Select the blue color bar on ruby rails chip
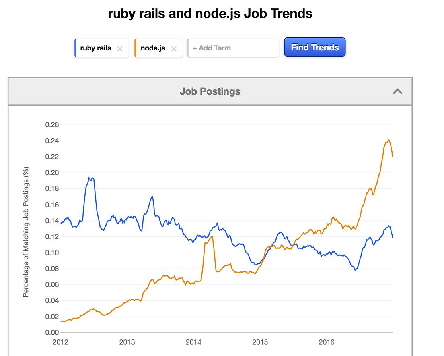Image resolution: width=444 pixels, height=356 pixels. pyautogui.click(x=76, y=48)
